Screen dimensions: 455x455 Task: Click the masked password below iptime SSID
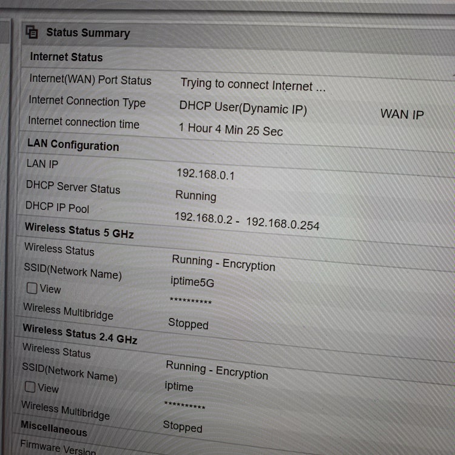tap(184, 406)
